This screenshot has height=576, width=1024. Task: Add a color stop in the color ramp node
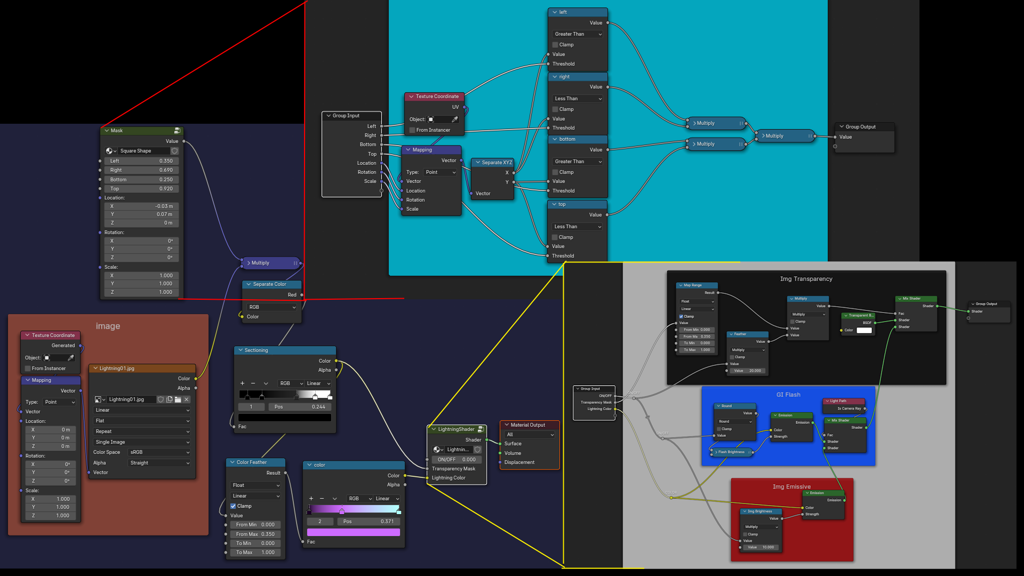pos(311,499)
